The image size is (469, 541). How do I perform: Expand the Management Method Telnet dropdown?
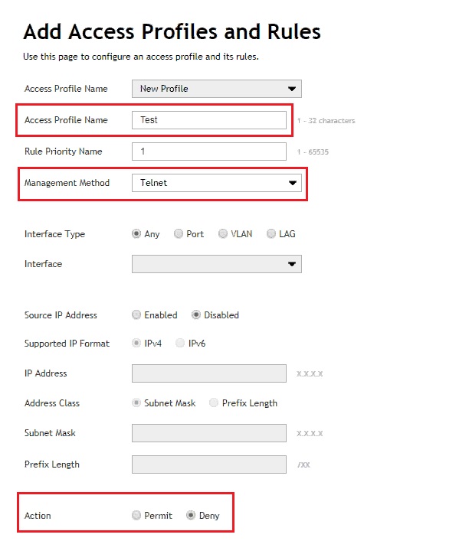click(217, 183)
